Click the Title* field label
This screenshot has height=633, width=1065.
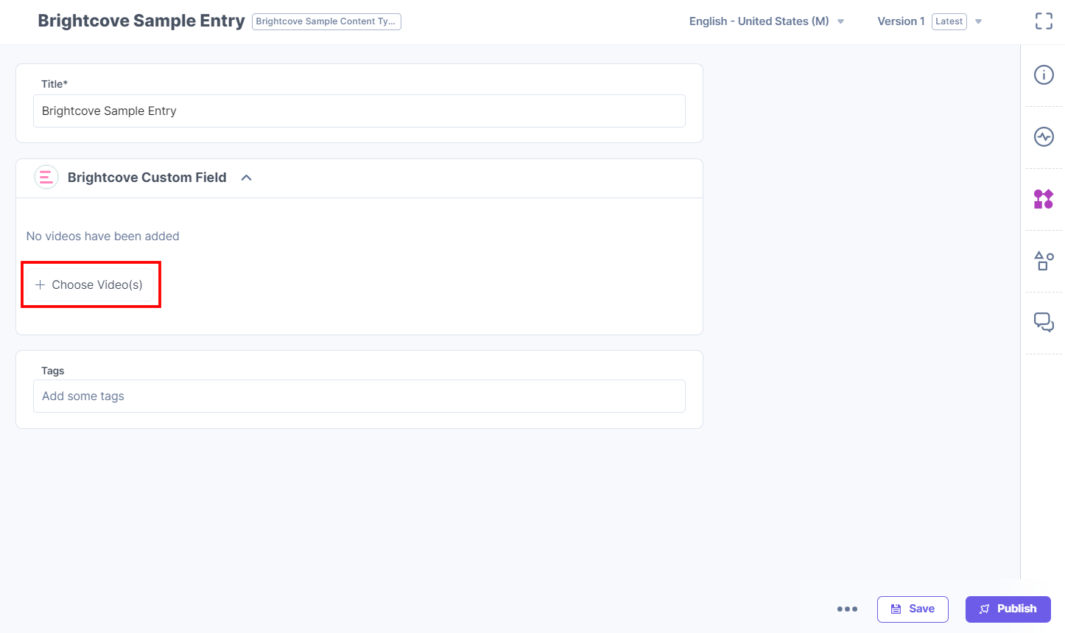55,84
